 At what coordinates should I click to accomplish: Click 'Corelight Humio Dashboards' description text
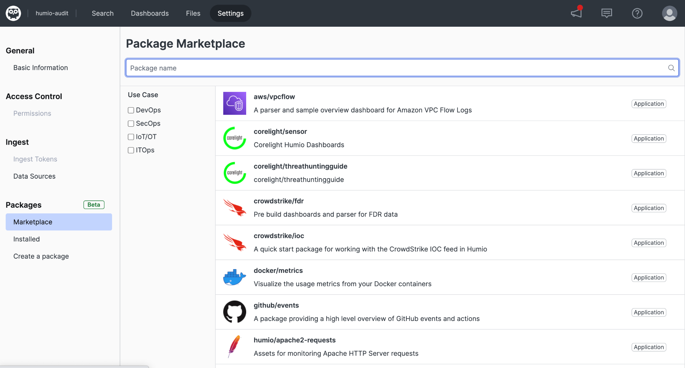[x=299, y=145]
